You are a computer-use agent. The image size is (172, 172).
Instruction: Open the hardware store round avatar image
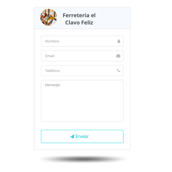pos(49,17)
